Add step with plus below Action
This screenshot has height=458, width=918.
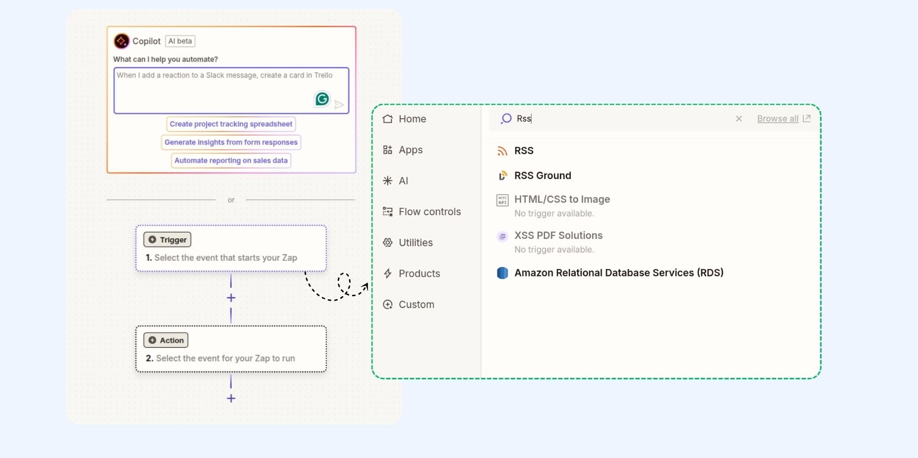click(231, 398)
